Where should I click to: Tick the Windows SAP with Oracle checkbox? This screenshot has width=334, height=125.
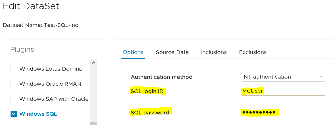pyautogui.click(x=14, y=99)
